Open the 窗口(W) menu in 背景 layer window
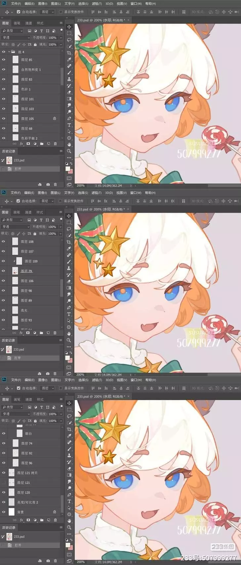The image size is (241, 565). click(x=136, y=380)
